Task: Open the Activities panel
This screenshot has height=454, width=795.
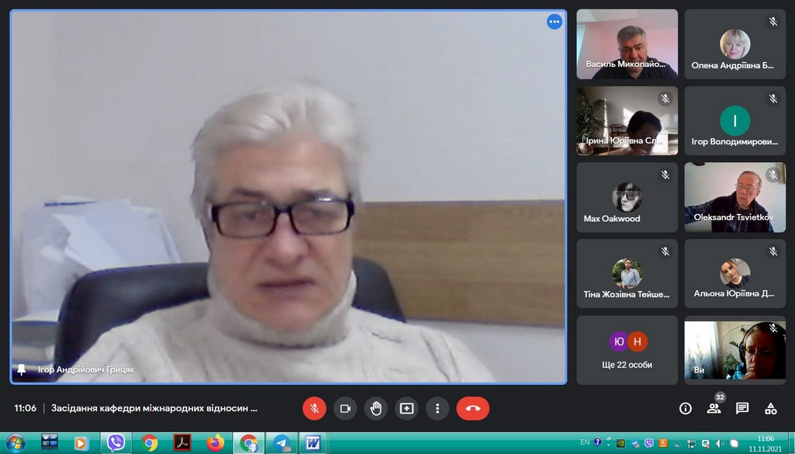Action: [770, 408]
